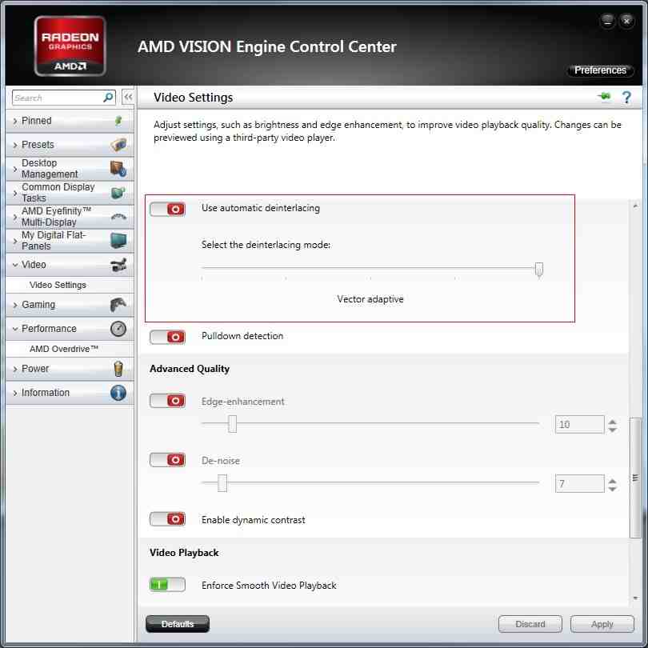Click the green pin-page icon in header
Screen dimensions: 648x648
tap(604, 98)
